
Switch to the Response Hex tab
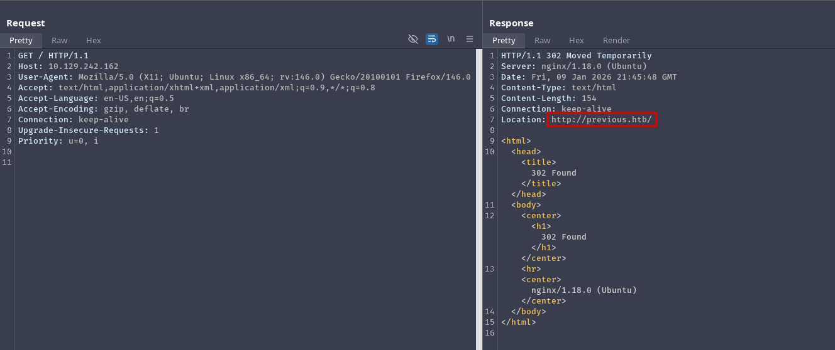click(577, 40)
